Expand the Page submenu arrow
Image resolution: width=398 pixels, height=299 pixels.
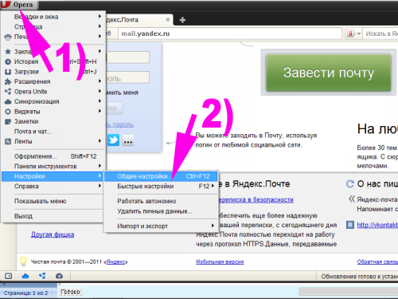click(x=99, y=26)
